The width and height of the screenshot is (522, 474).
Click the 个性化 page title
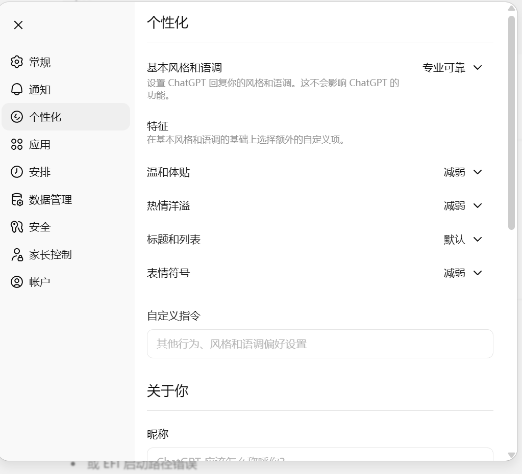[167, 22]
